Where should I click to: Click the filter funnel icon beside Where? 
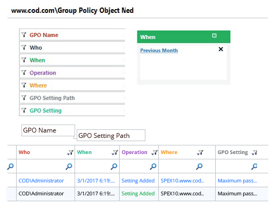coord(24,85)
